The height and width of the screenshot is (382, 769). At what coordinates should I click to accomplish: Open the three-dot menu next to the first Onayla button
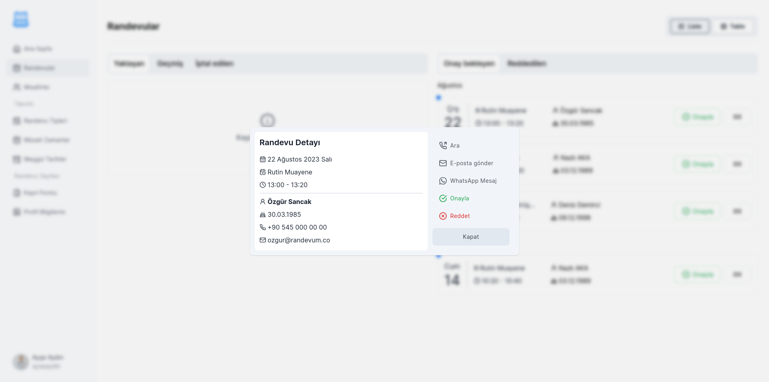point(737,117)
